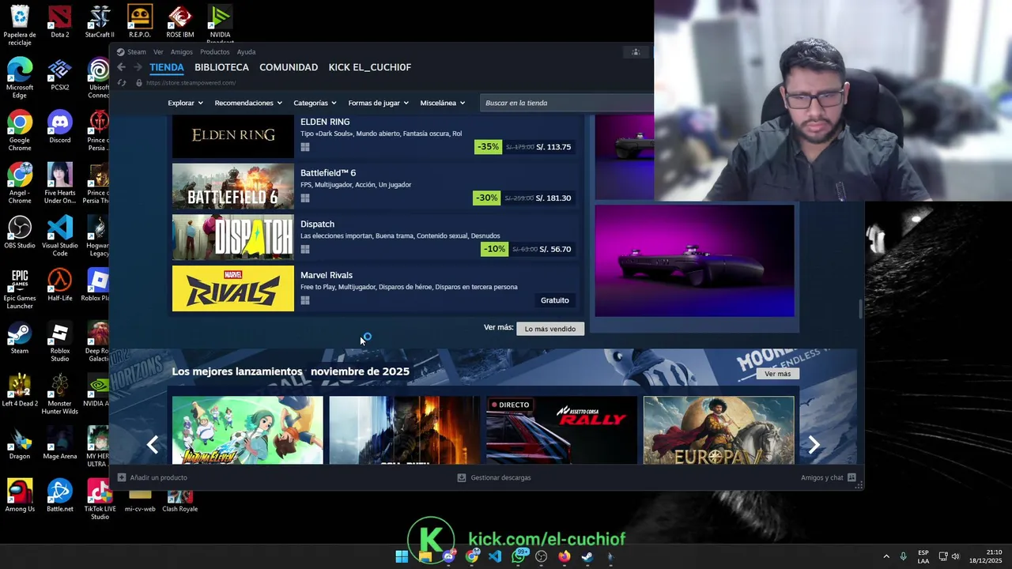Expand the Explorar dropdown menu
This screenshot has height=569, width=1012.
185,103
